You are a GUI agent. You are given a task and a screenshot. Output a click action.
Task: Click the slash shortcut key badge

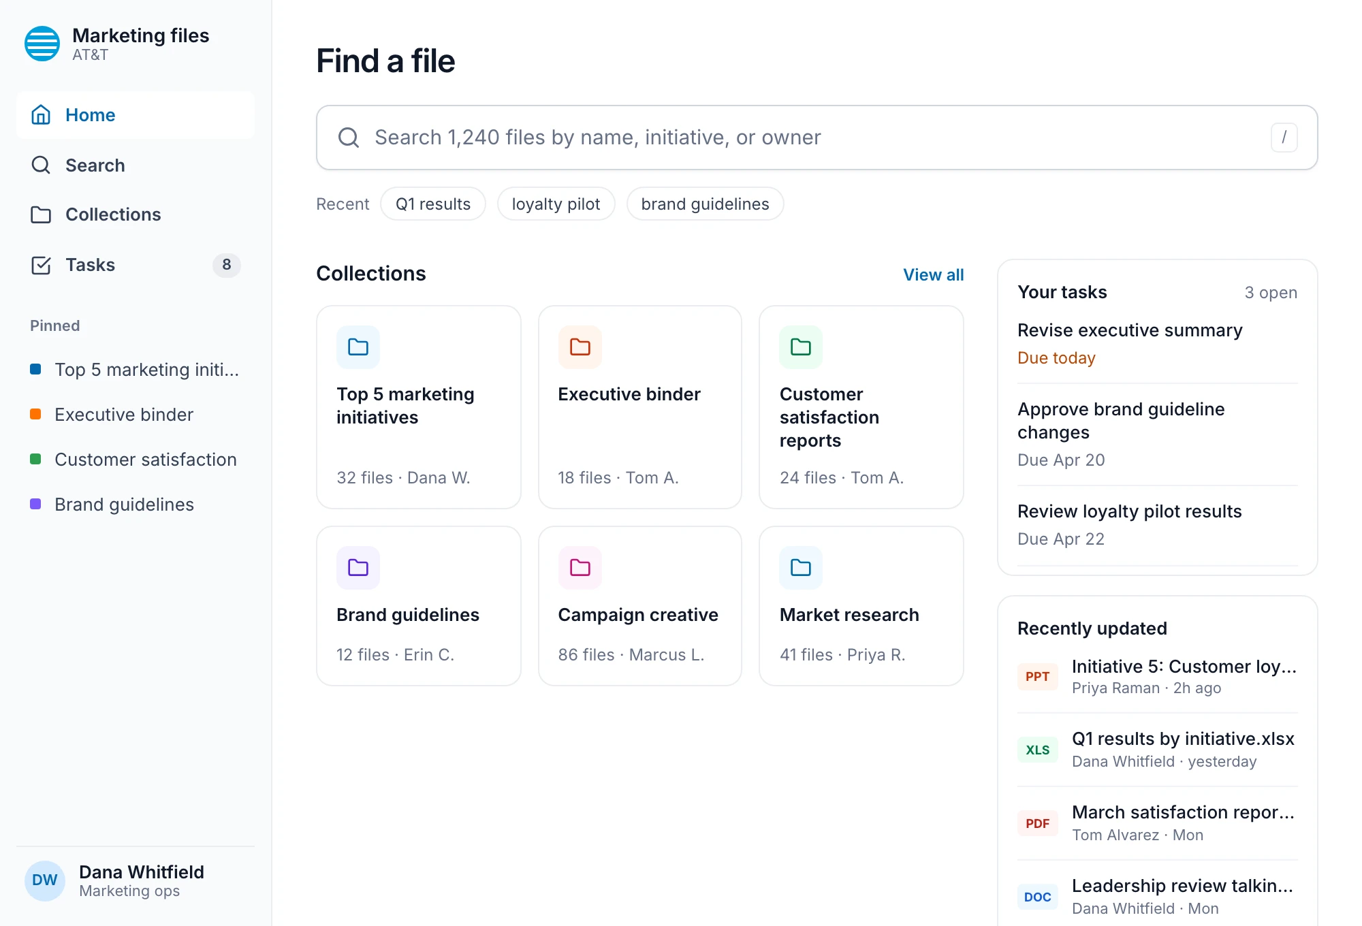[1284, 138]
